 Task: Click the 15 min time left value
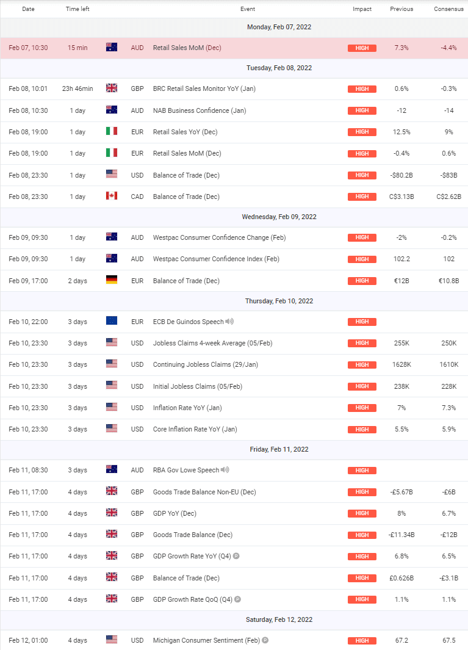pyautogui.click(x=77, y=48)
